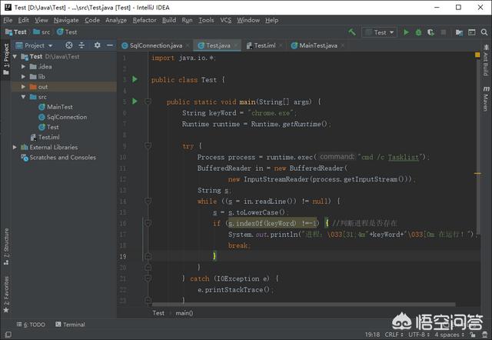Viewport: 492px width, 340px height.
Task: Collapse the src folder in project tree
Action: click(x=23, y=97)
